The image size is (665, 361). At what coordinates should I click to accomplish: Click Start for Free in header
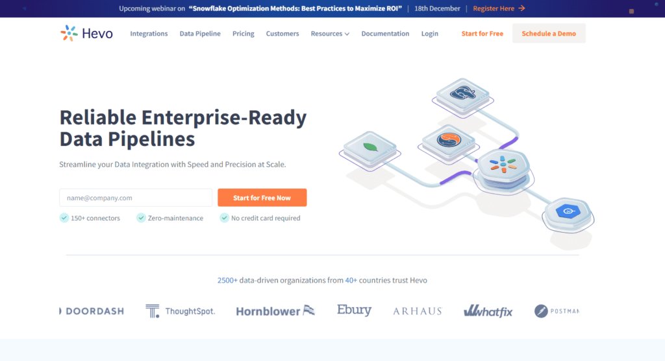point(483,34)
